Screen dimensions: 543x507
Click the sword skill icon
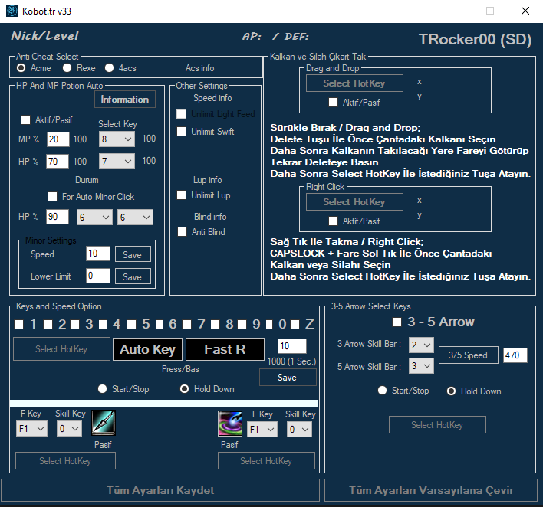click(104, 422)
